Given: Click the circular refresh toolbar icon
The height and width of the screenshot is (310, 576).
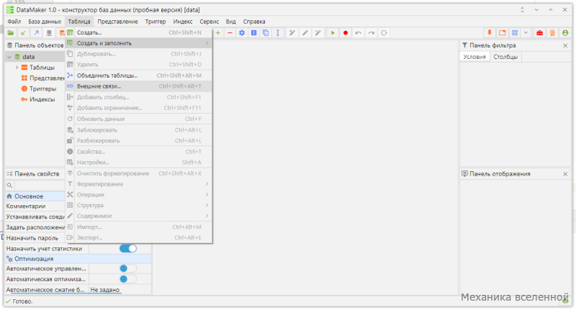Looking at the screenshot, I should coord(384,33).
